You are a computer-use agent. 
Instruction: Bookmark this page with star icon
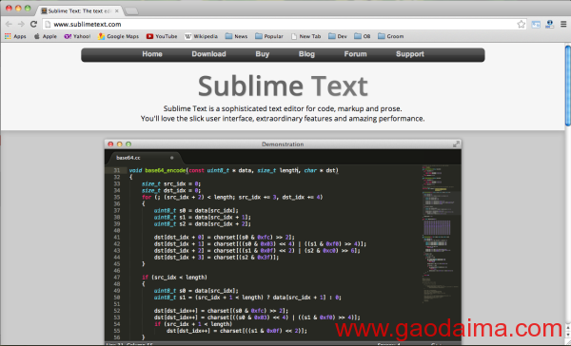(522, 24)
